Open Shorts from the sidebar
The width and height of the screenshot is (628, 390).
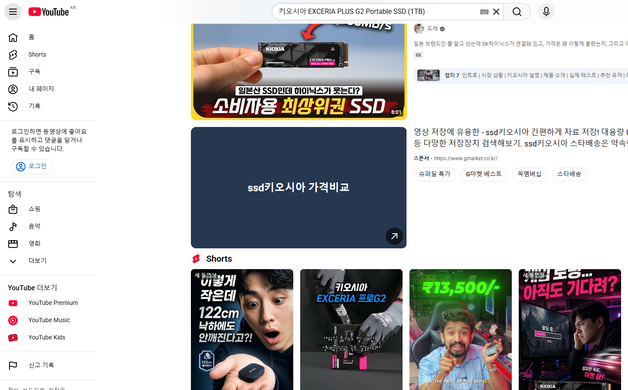[x=48, y=54]
